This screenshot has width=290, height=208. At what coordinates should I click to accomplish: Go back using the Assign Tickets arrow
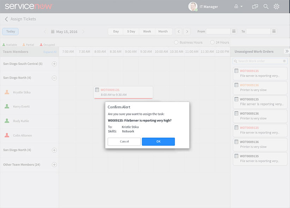pyautogui.click(x=6, y=19)
